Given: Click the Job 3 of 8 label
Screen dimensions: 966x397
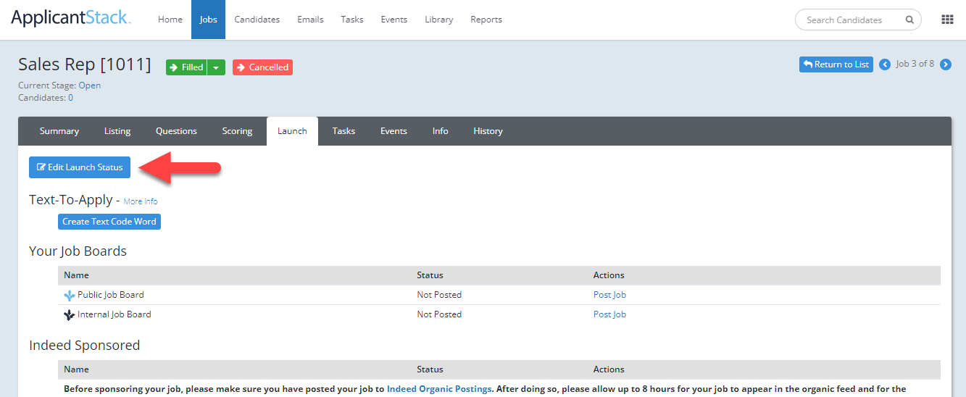Looking at the screenshot, I should (x=915, y=64).
